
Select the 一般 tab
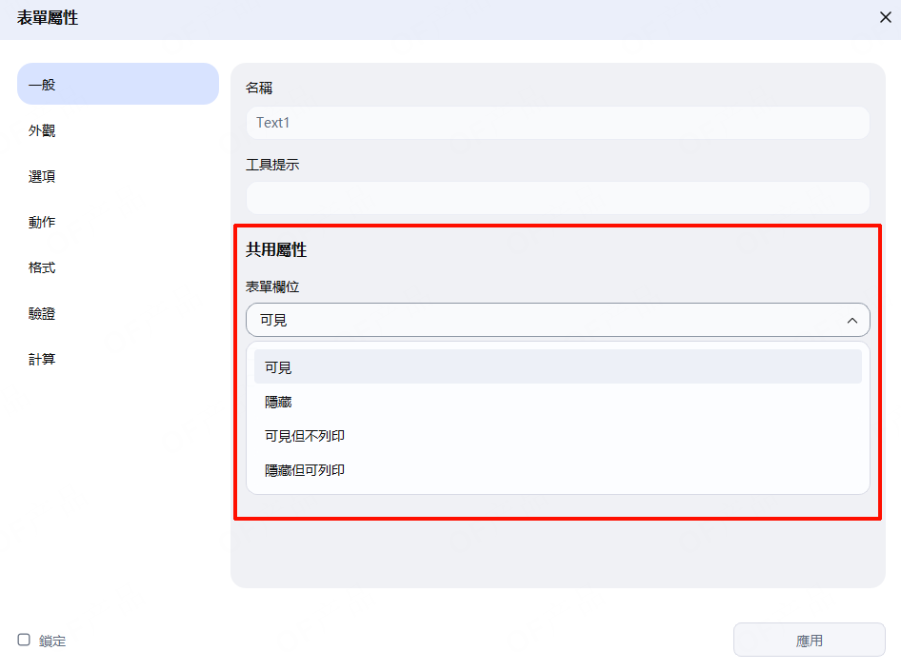pos(118,84)
